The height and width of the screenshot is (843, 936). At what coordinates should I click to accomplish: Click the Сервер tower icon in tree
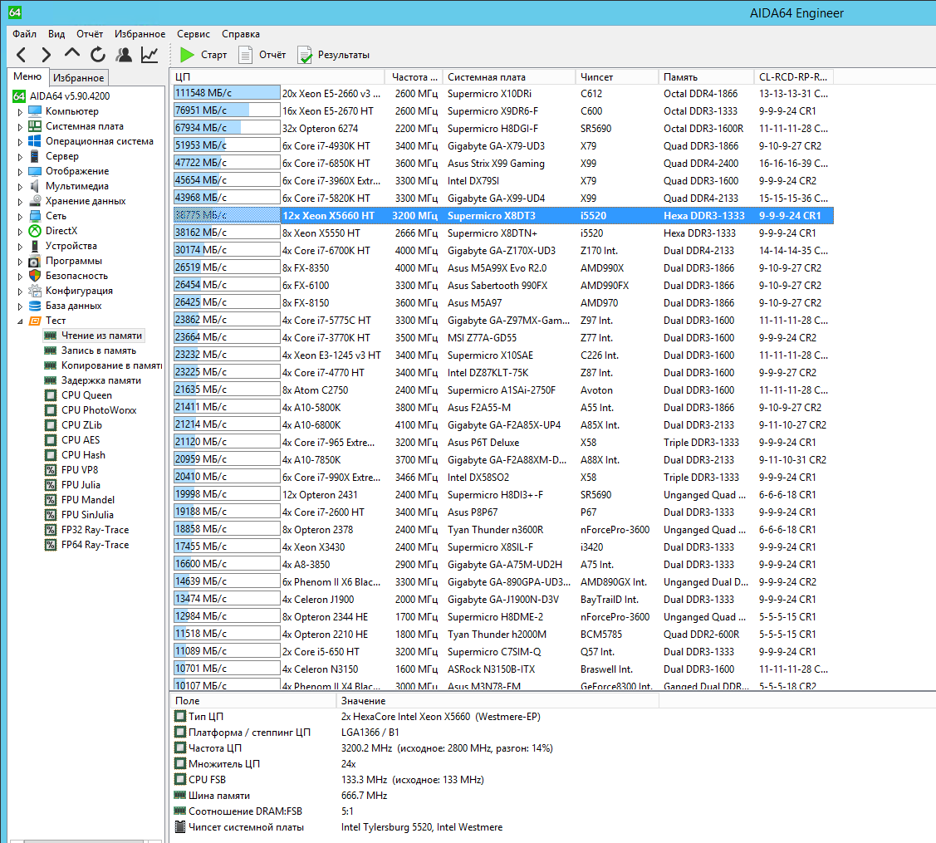(x=35, y=156)
